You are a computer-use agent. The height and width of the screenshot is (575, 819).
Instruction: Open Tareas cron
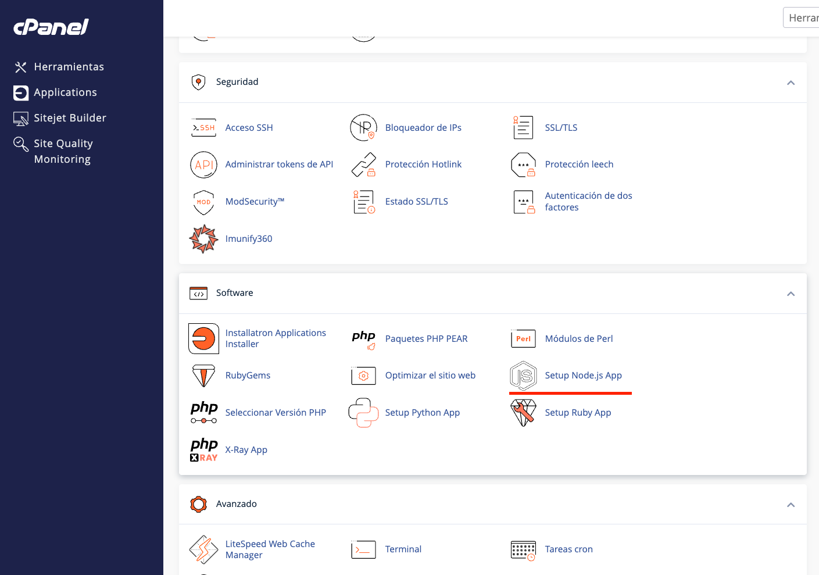568,549
